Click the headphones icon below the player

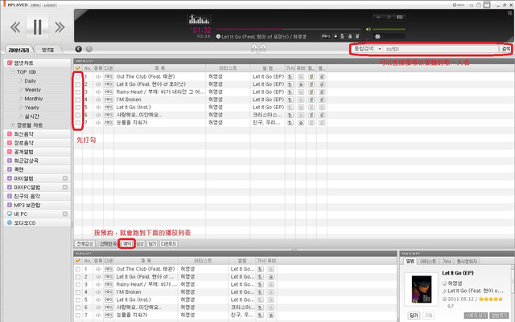(258, 48)
